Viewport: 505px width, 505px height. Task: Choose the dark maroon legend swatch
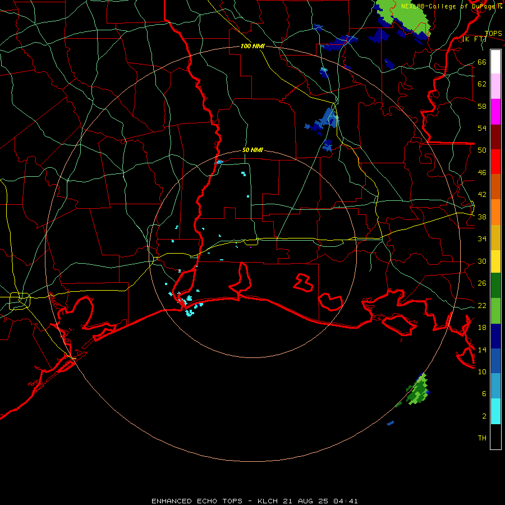click(495, 136)
